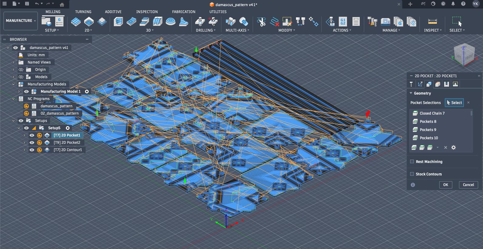The width and height of the screenshot is (483, 249).
Task: Open the SETUP dropdown menu
Action: click(52, 30)
